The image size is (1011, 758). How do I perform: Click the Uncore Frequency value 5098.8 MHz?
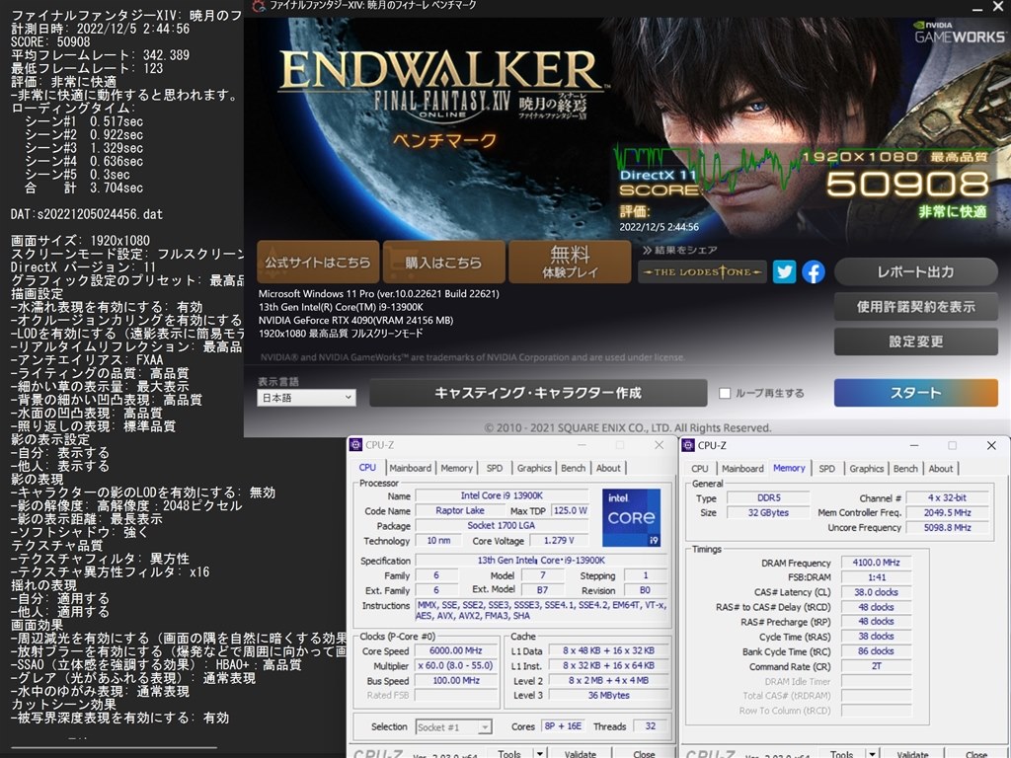pyautogui.click(x=947, y=527)
